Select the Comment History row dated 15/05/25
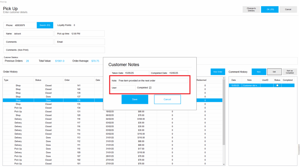Viewport: 300px width, 168px height. 261,86
